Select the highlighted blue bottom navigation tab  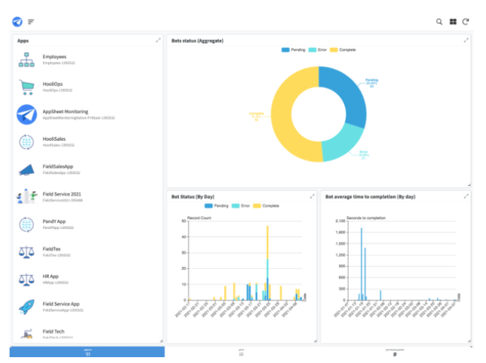tap(87, 352)
